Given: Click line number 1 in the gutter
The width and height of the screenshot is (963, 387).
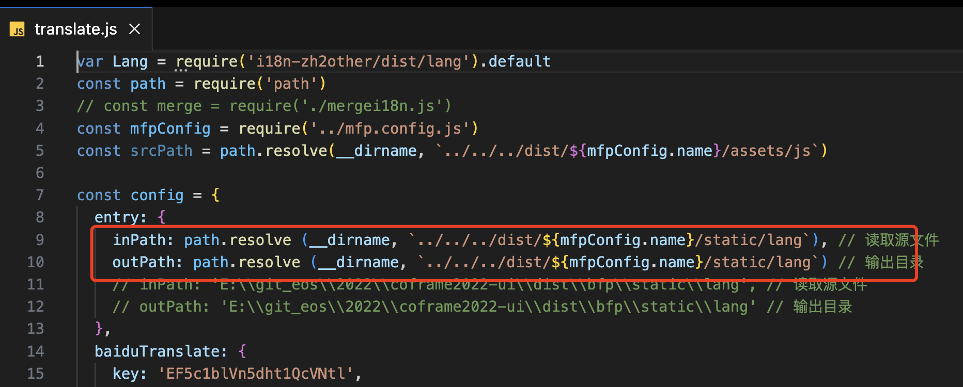Looking at the screenshot, I should [x=40, y=61].
